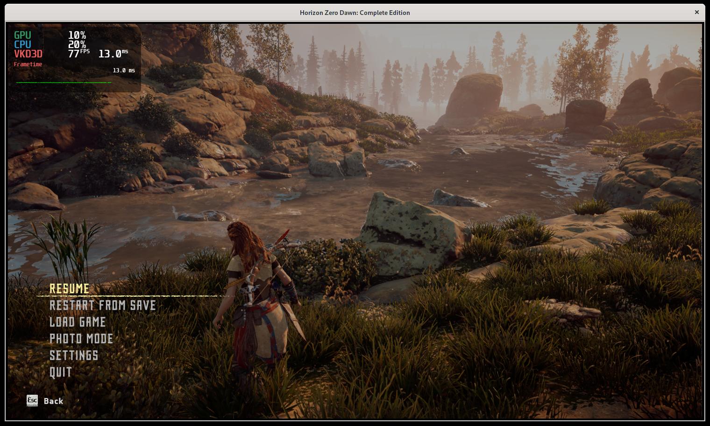Choose Restart From Save option
Screen dimensions: 710x426
tap(103, 305)
